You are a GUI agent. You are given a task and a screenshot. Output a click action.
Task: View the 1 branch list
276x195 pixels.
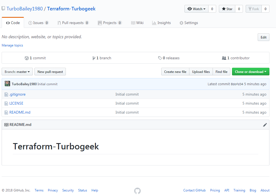point(102,58)
